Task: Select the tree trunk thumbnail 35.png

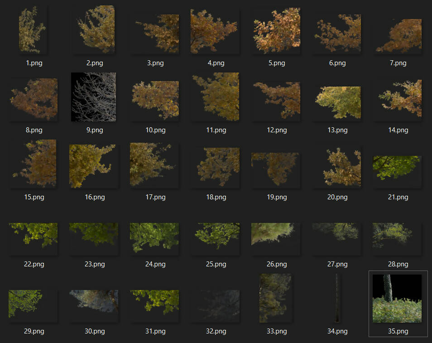Action: 397,299
